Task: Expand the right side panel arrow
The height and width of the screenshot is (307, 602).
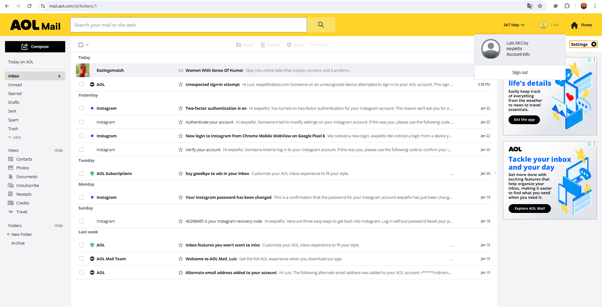Action: coord(495,173)
